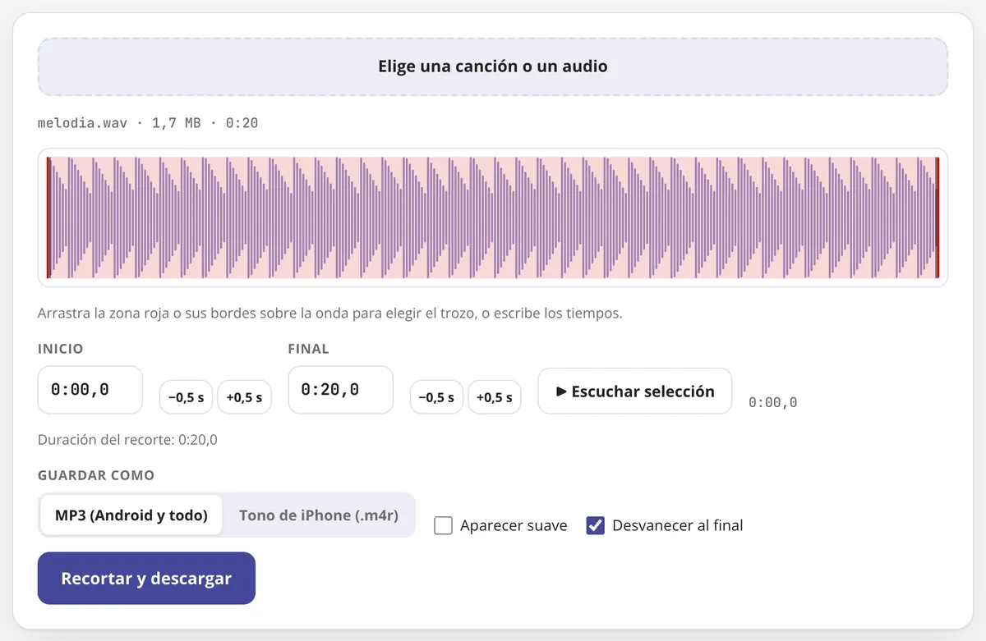
Task: Click the playback position readout 0:00,0 beside Escuchar selección
Action: point(772,402)
